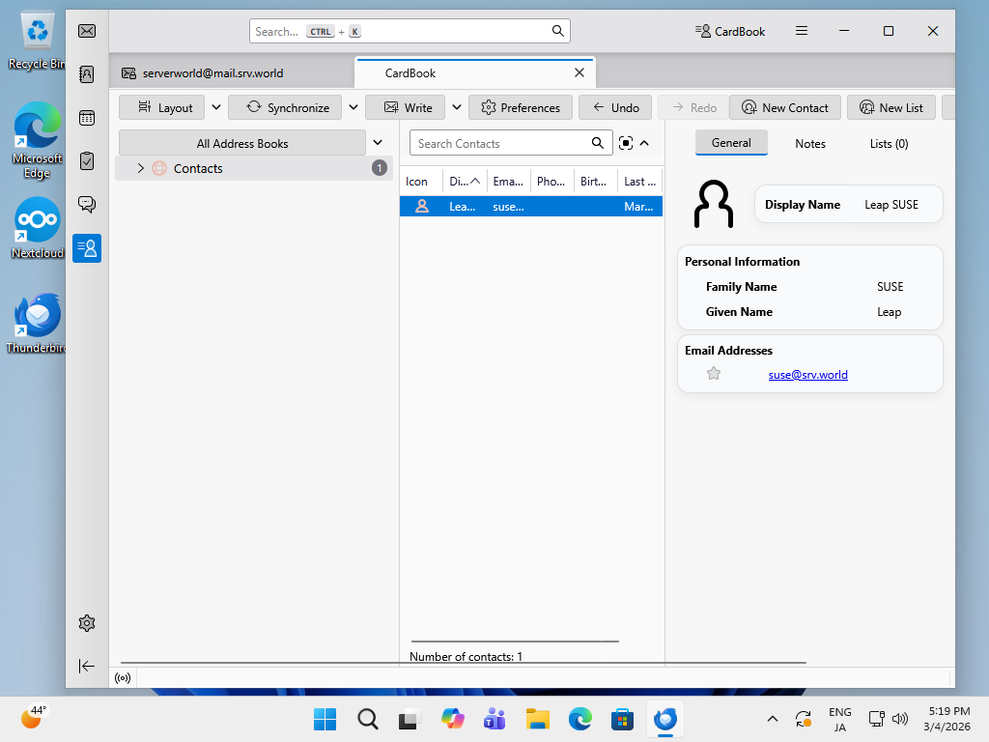The height and width of the screenshot is (742, 989).
Task: Open the Tasks space icon
Action: pyautogui.click(x=87, y=161)
